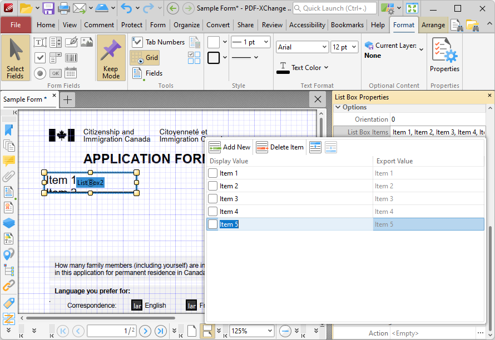Toggle Keep Mode pin

point(111,58)
